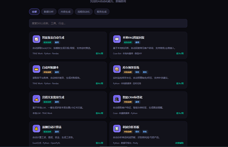Image resolution: width=228 pixels, height=147 pixels.
Task: Click 通用 tag on 智能CRM标签化 card
Action: tap(137, 102)
